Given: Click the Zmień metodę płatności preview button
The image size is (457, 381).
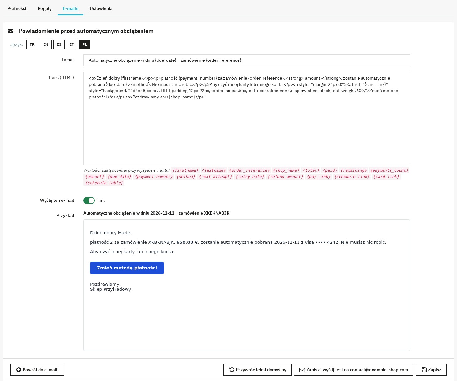Looking at the screenshot, I should click(127, 268).
